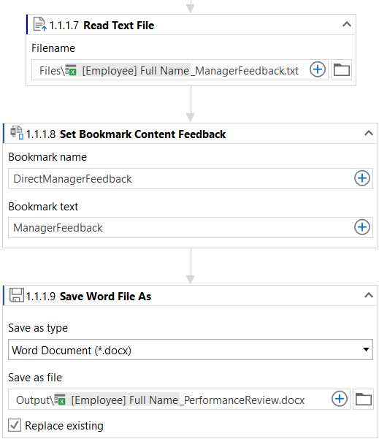Open the Save as type dropdown

(191, 350)
